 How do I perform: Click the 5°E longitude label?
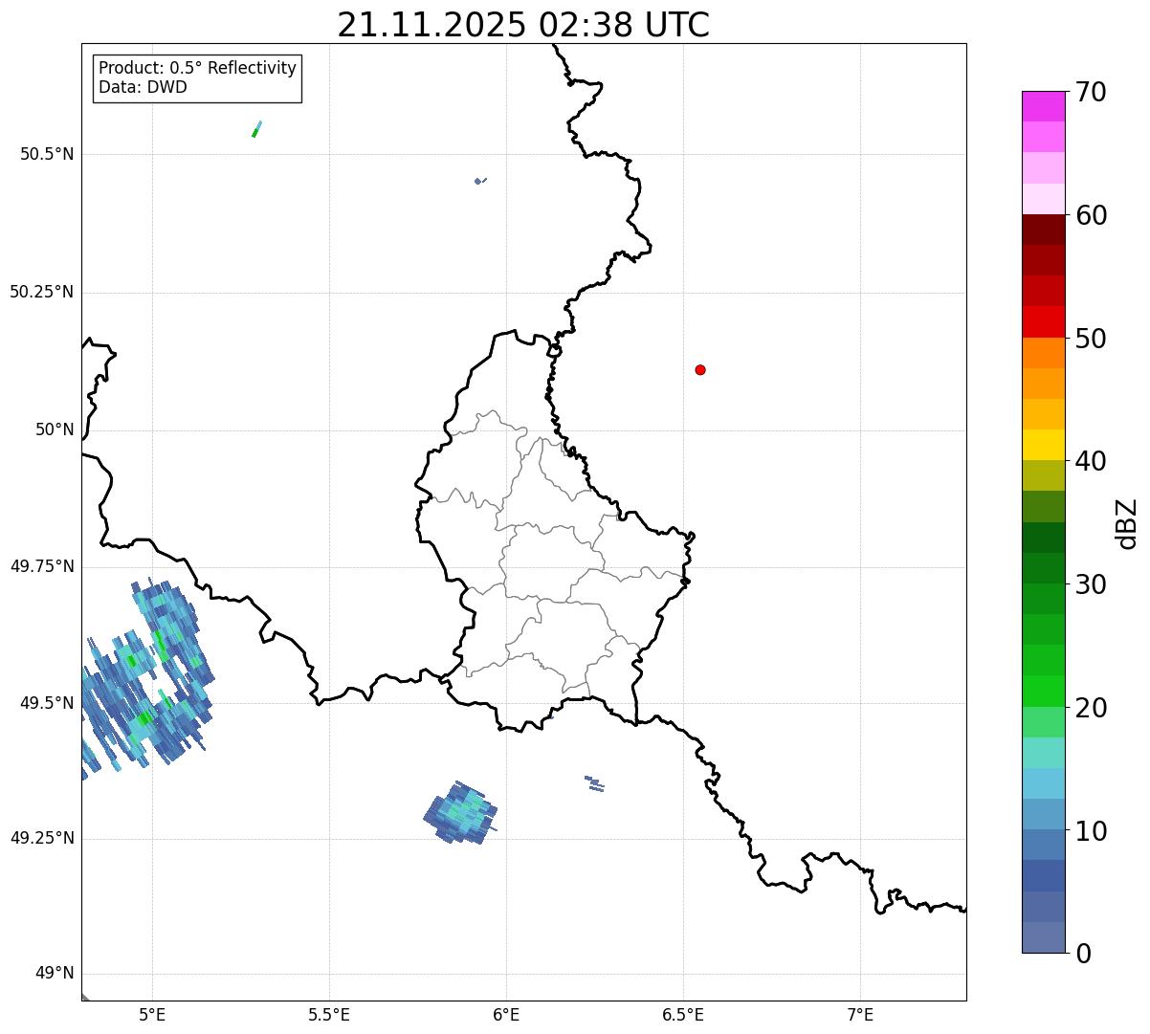(152, 1015)
